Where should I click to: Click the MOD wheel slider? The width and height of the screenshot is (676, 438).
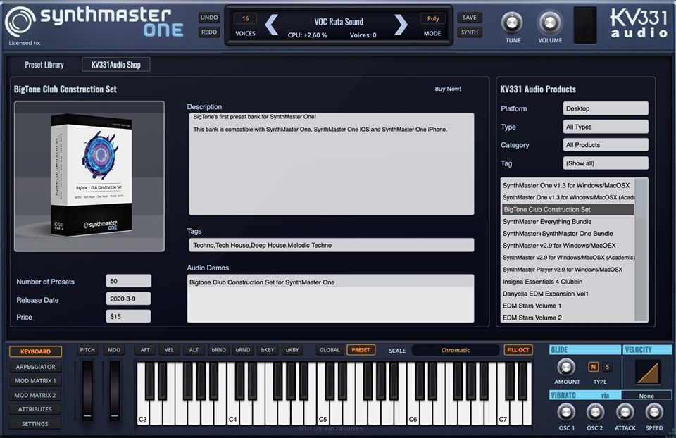114,390
